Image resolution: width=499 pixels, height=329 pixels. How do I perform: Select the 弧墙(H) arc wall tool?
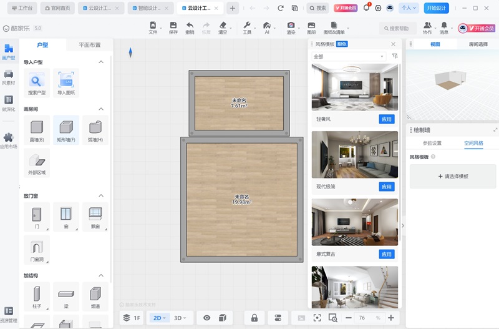(95, 130)
